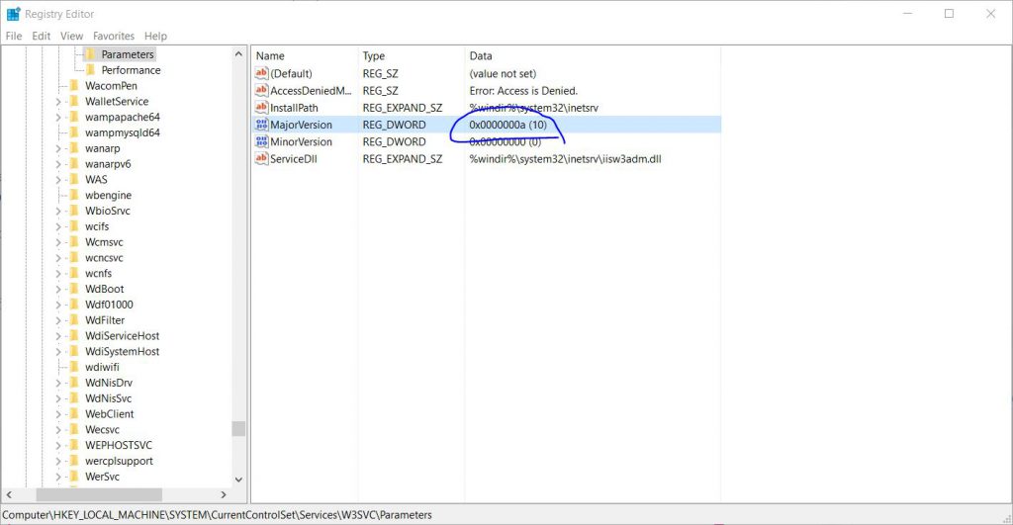Click the wcnfs folder icon
Screen dimensions: 1013x525
point(73,273)
